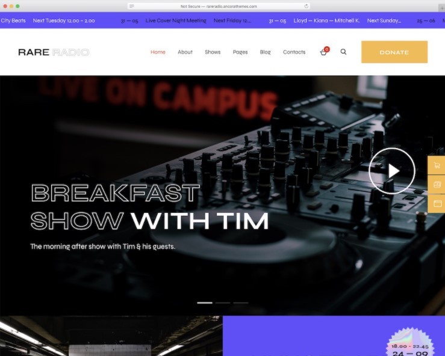Screen dimensions: 445x356
Task: Reload page using browser refresh icon
Action: coord(307,6)
